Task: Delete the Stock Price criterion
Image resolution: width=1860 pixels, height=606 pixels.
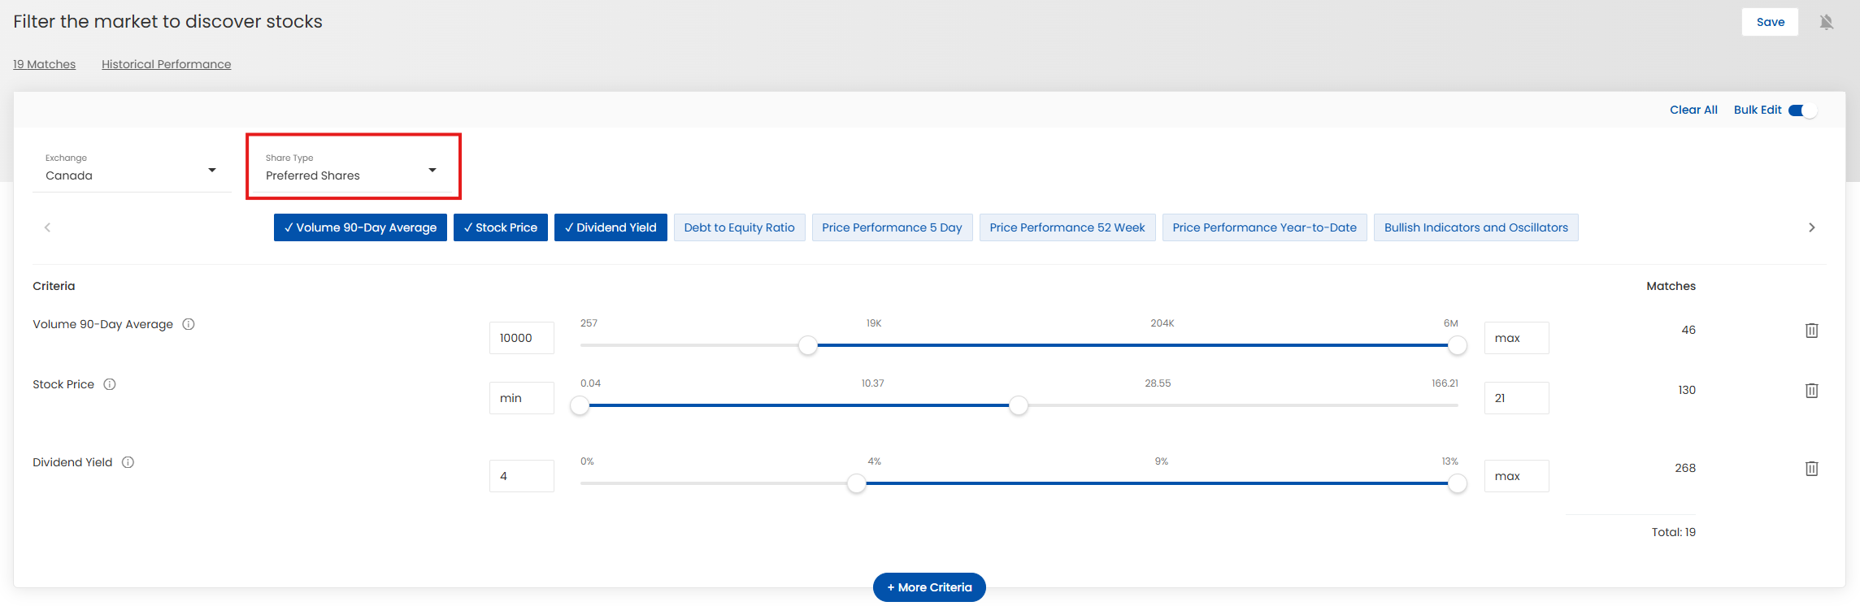Action: [1811, 391]
